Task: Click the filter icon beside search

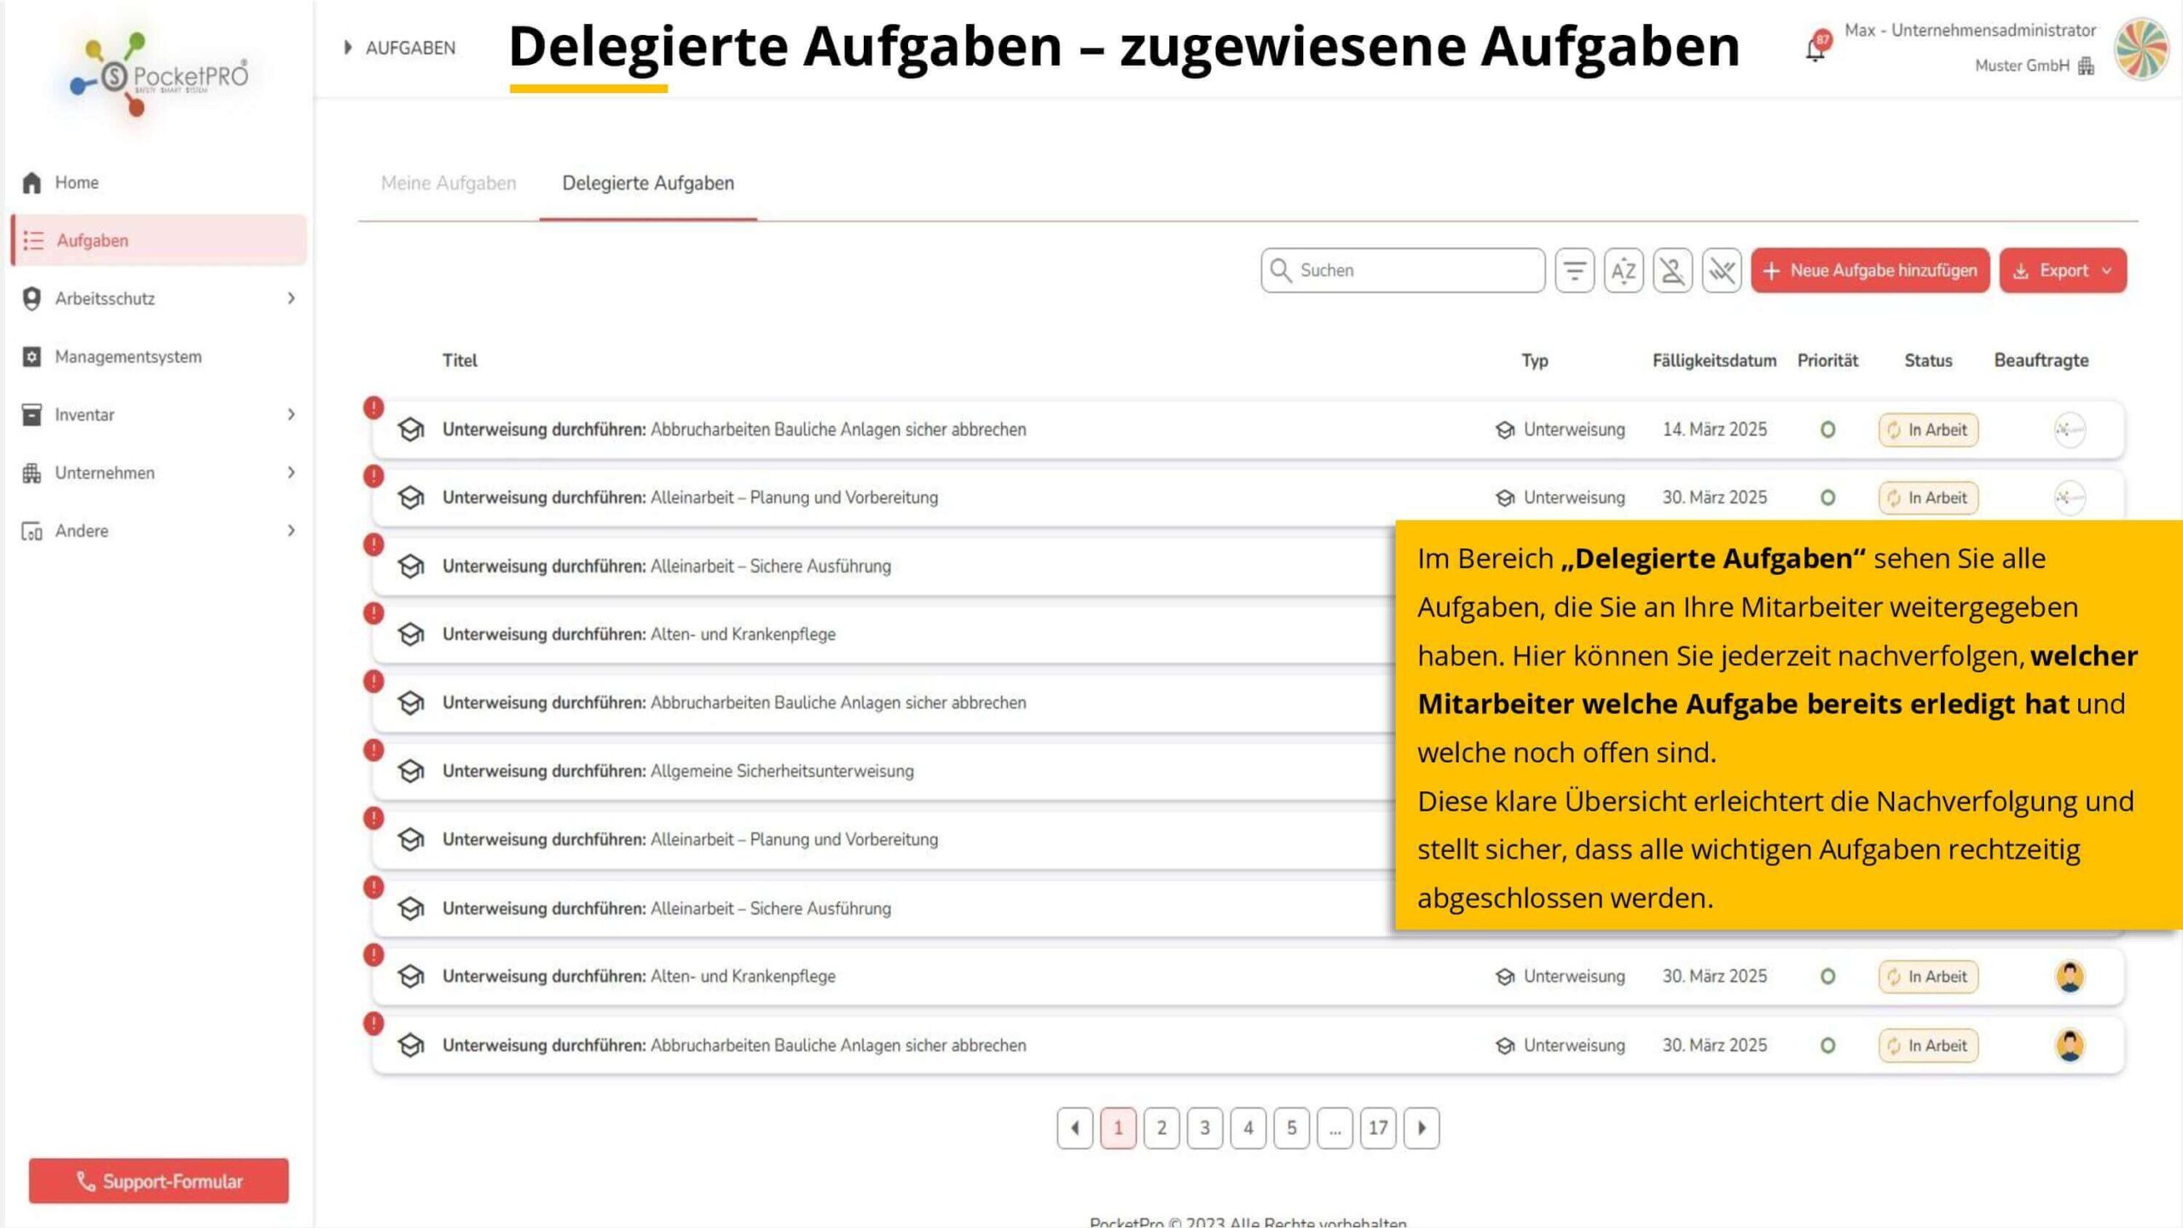Action: tap(1574, 270)
